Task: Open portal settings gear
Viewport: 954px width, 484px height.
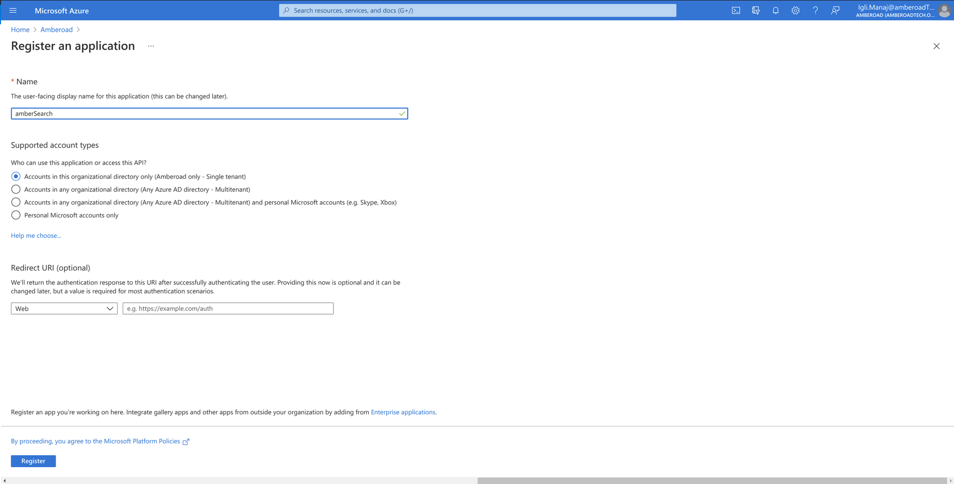Action: pyautogui.click(x=795, y=10)
